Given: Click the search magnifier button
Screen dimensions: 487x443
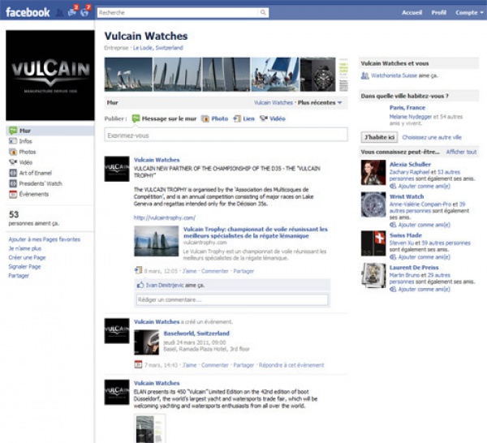Looking at the screenshot, I should click(263, 12).
